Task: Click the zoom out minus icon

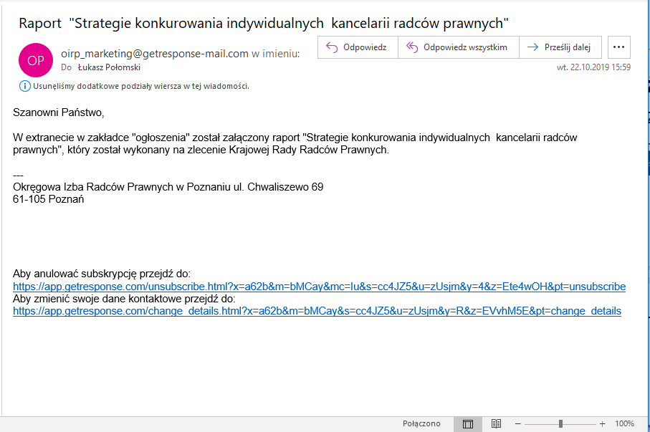Action: 517,423
